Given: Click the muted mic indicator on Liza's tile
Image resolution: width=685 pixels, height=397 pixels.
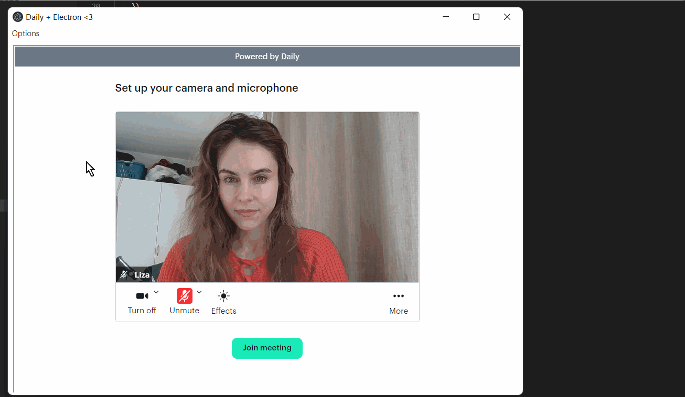Looking at the screenshot, I should click(x=123, y=274).
